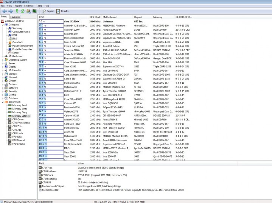Open the File menu
The height and width of the screenshot is (203, 272).
tap(3, 6)
